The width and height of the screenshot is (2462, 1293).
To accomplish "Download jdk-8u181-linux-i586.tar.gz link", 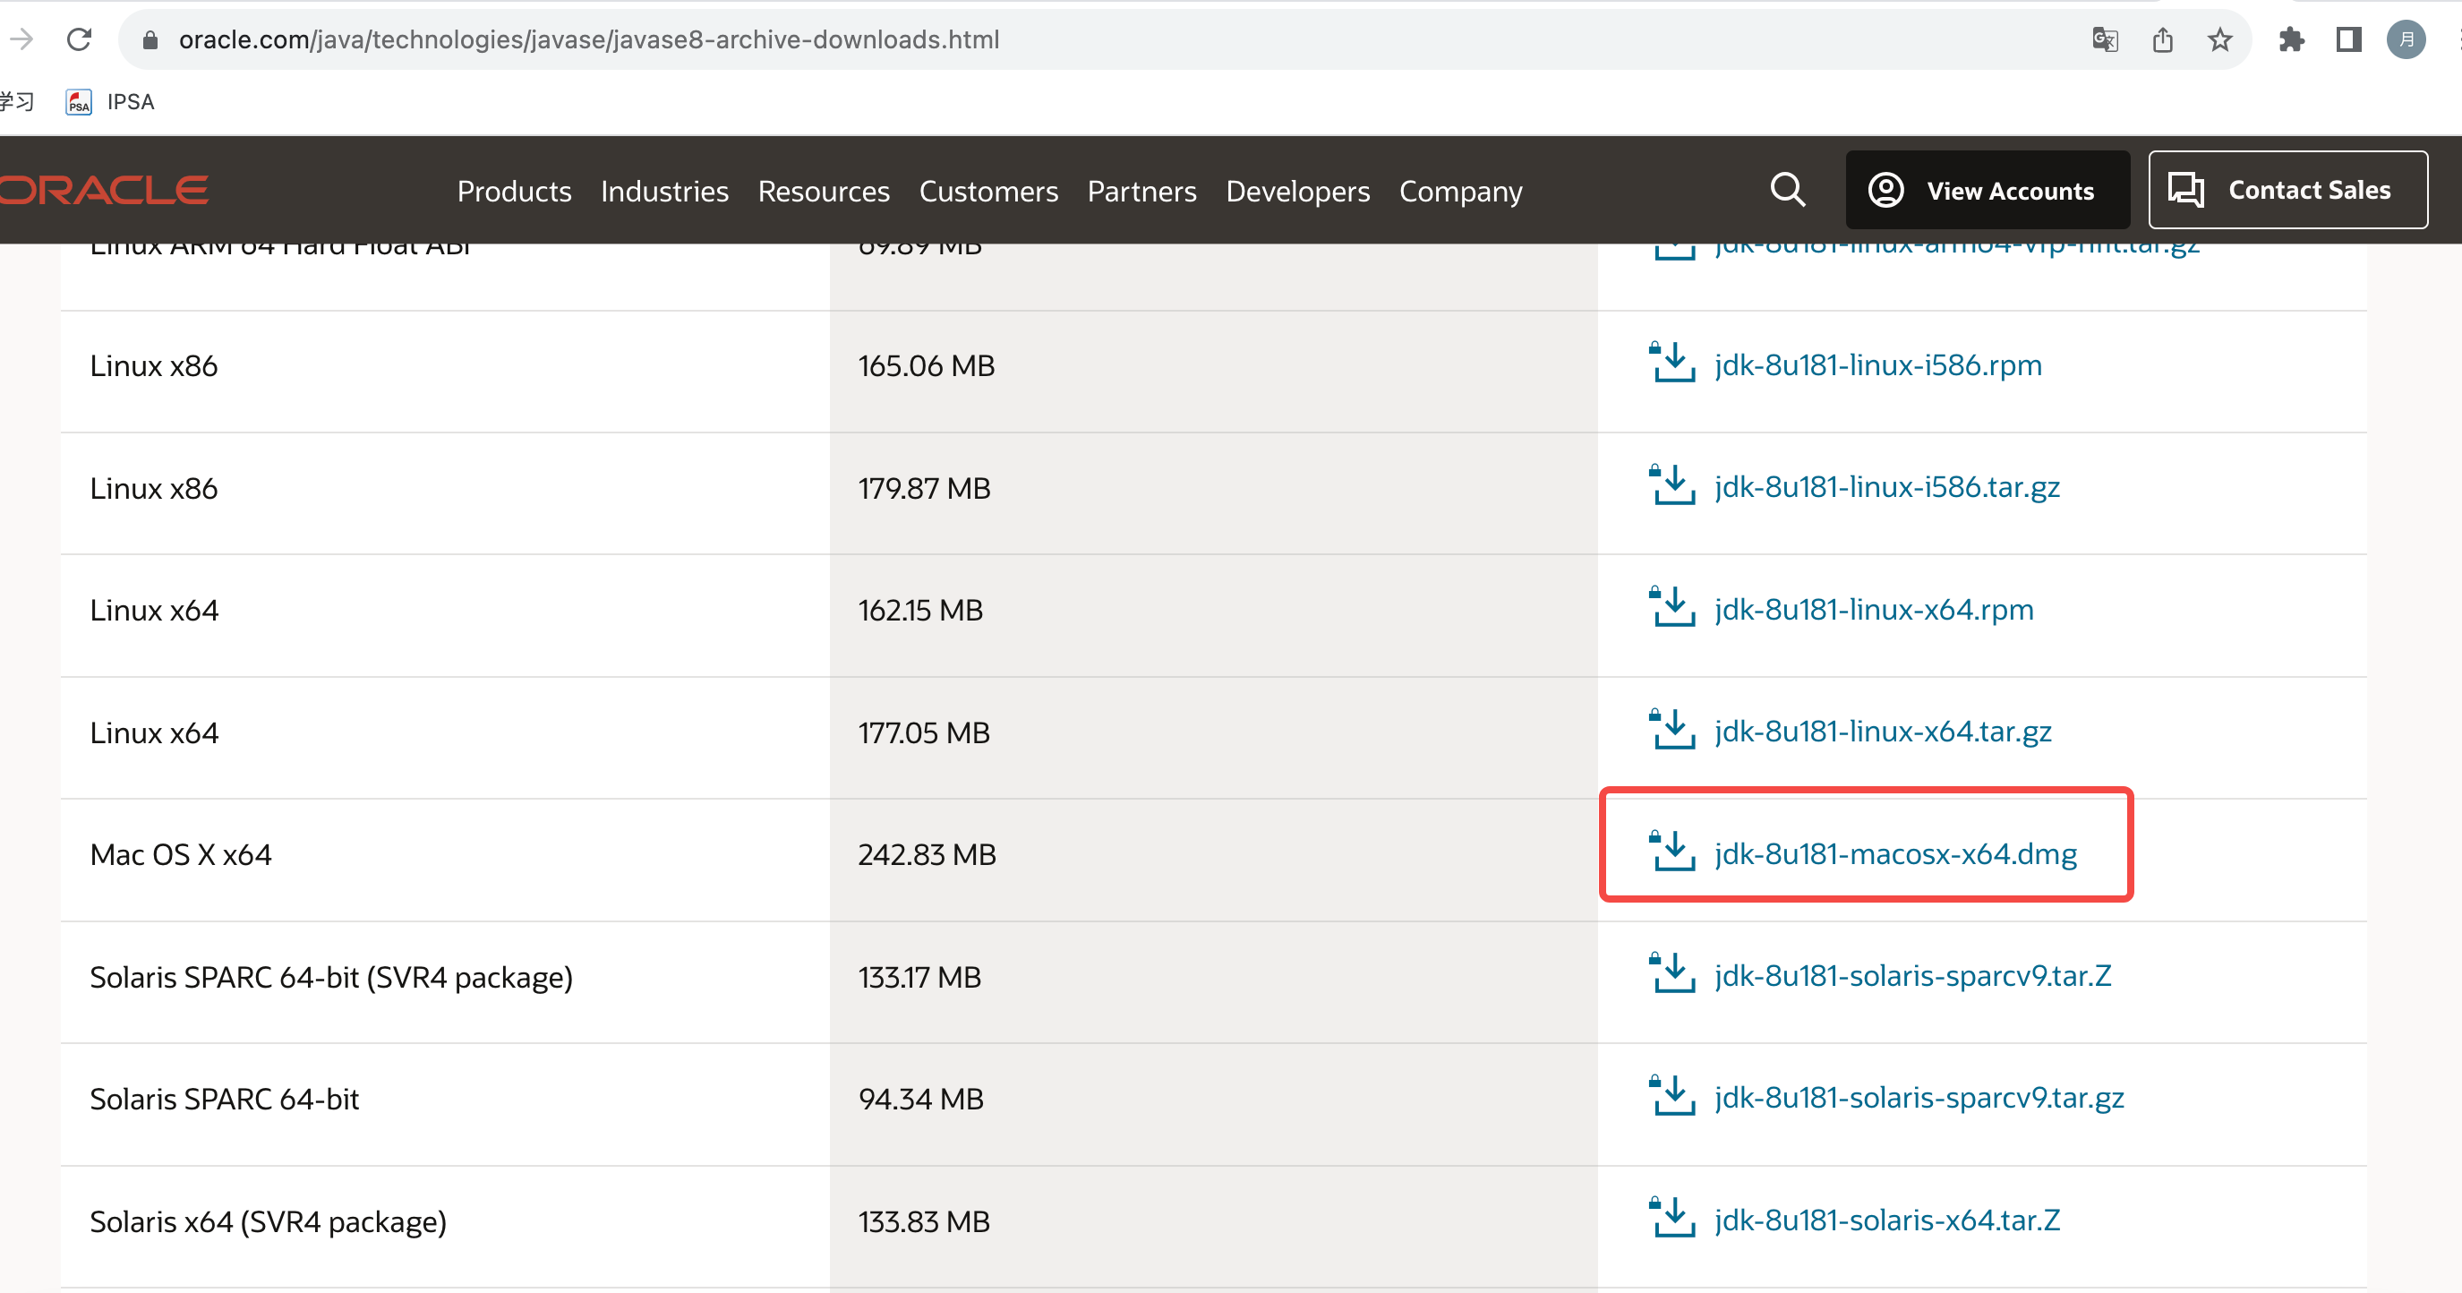I will coord(1886,487).
